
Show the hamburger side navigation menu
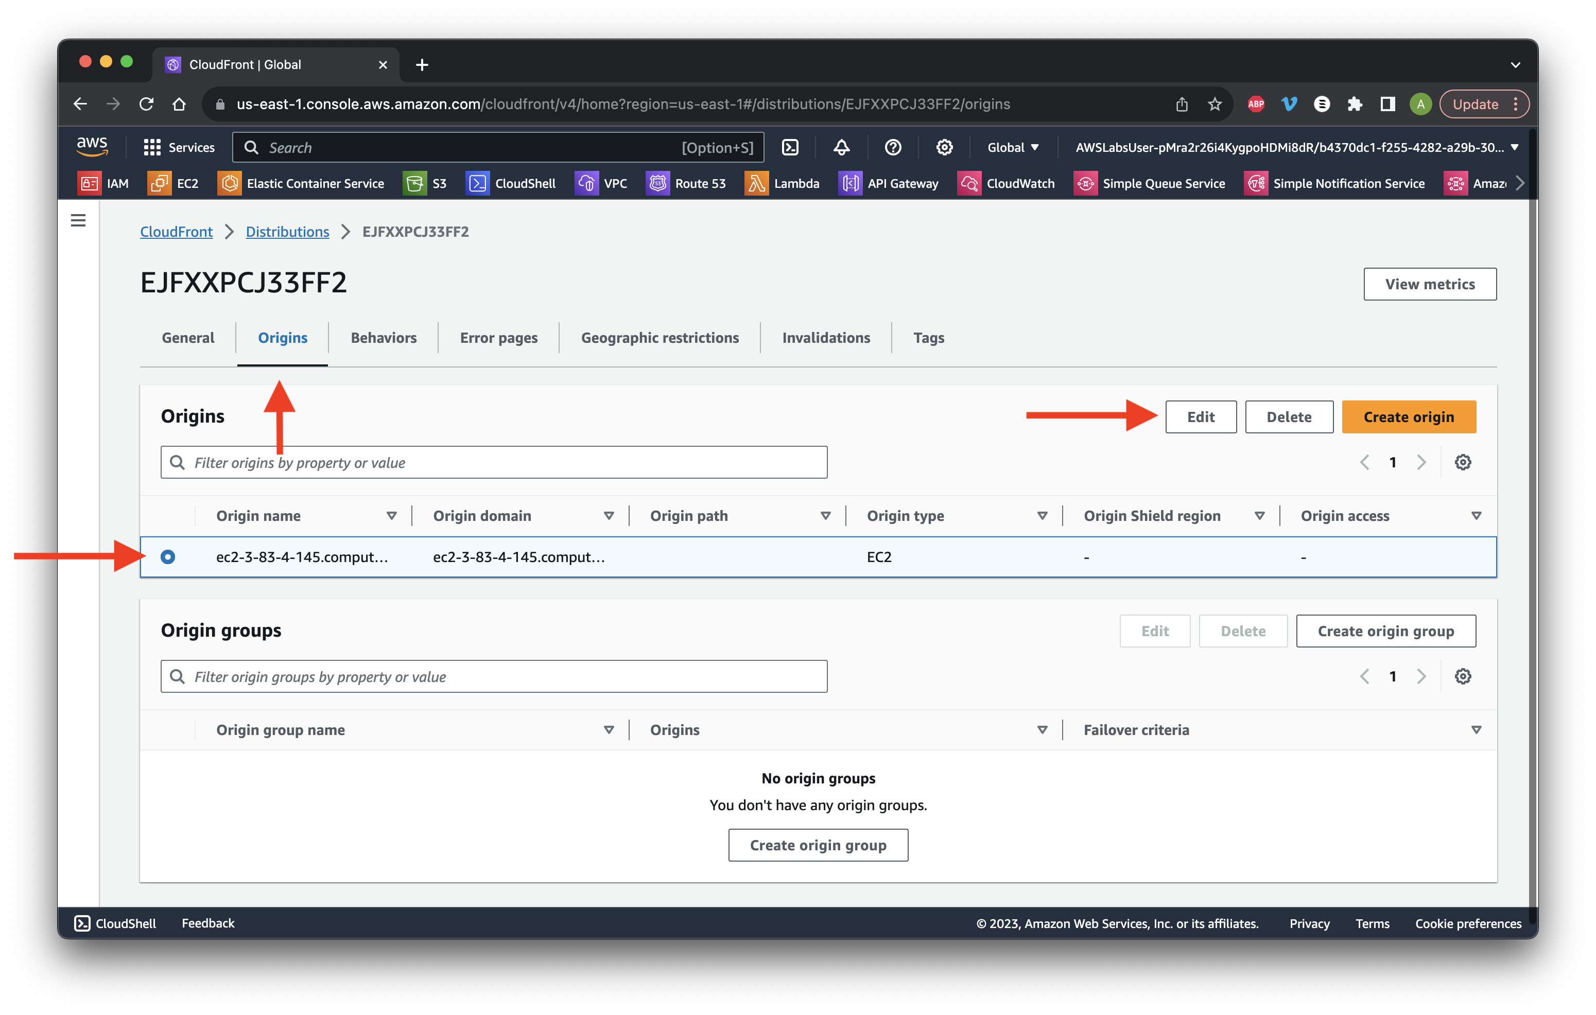click(78, 220)
